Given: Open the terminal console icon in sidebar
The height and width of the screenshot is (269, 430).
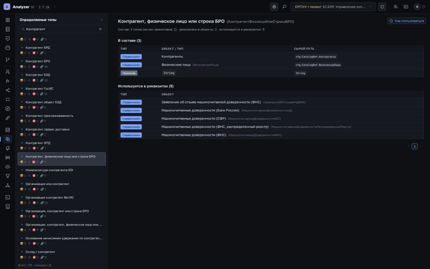Looking at the screenshot, I should click(x=8, y=197).
